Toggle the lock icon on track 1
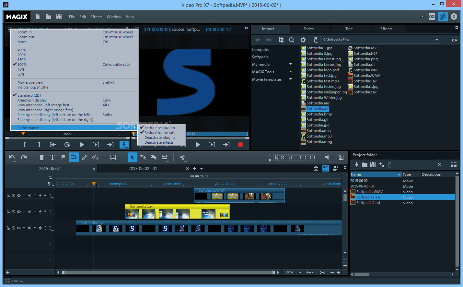 (x=8, y=196)
